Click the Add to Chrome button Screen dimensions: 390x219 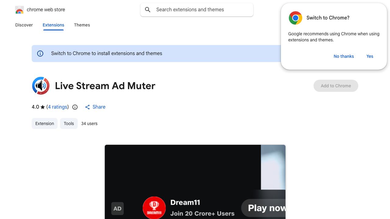click(336, 86)
